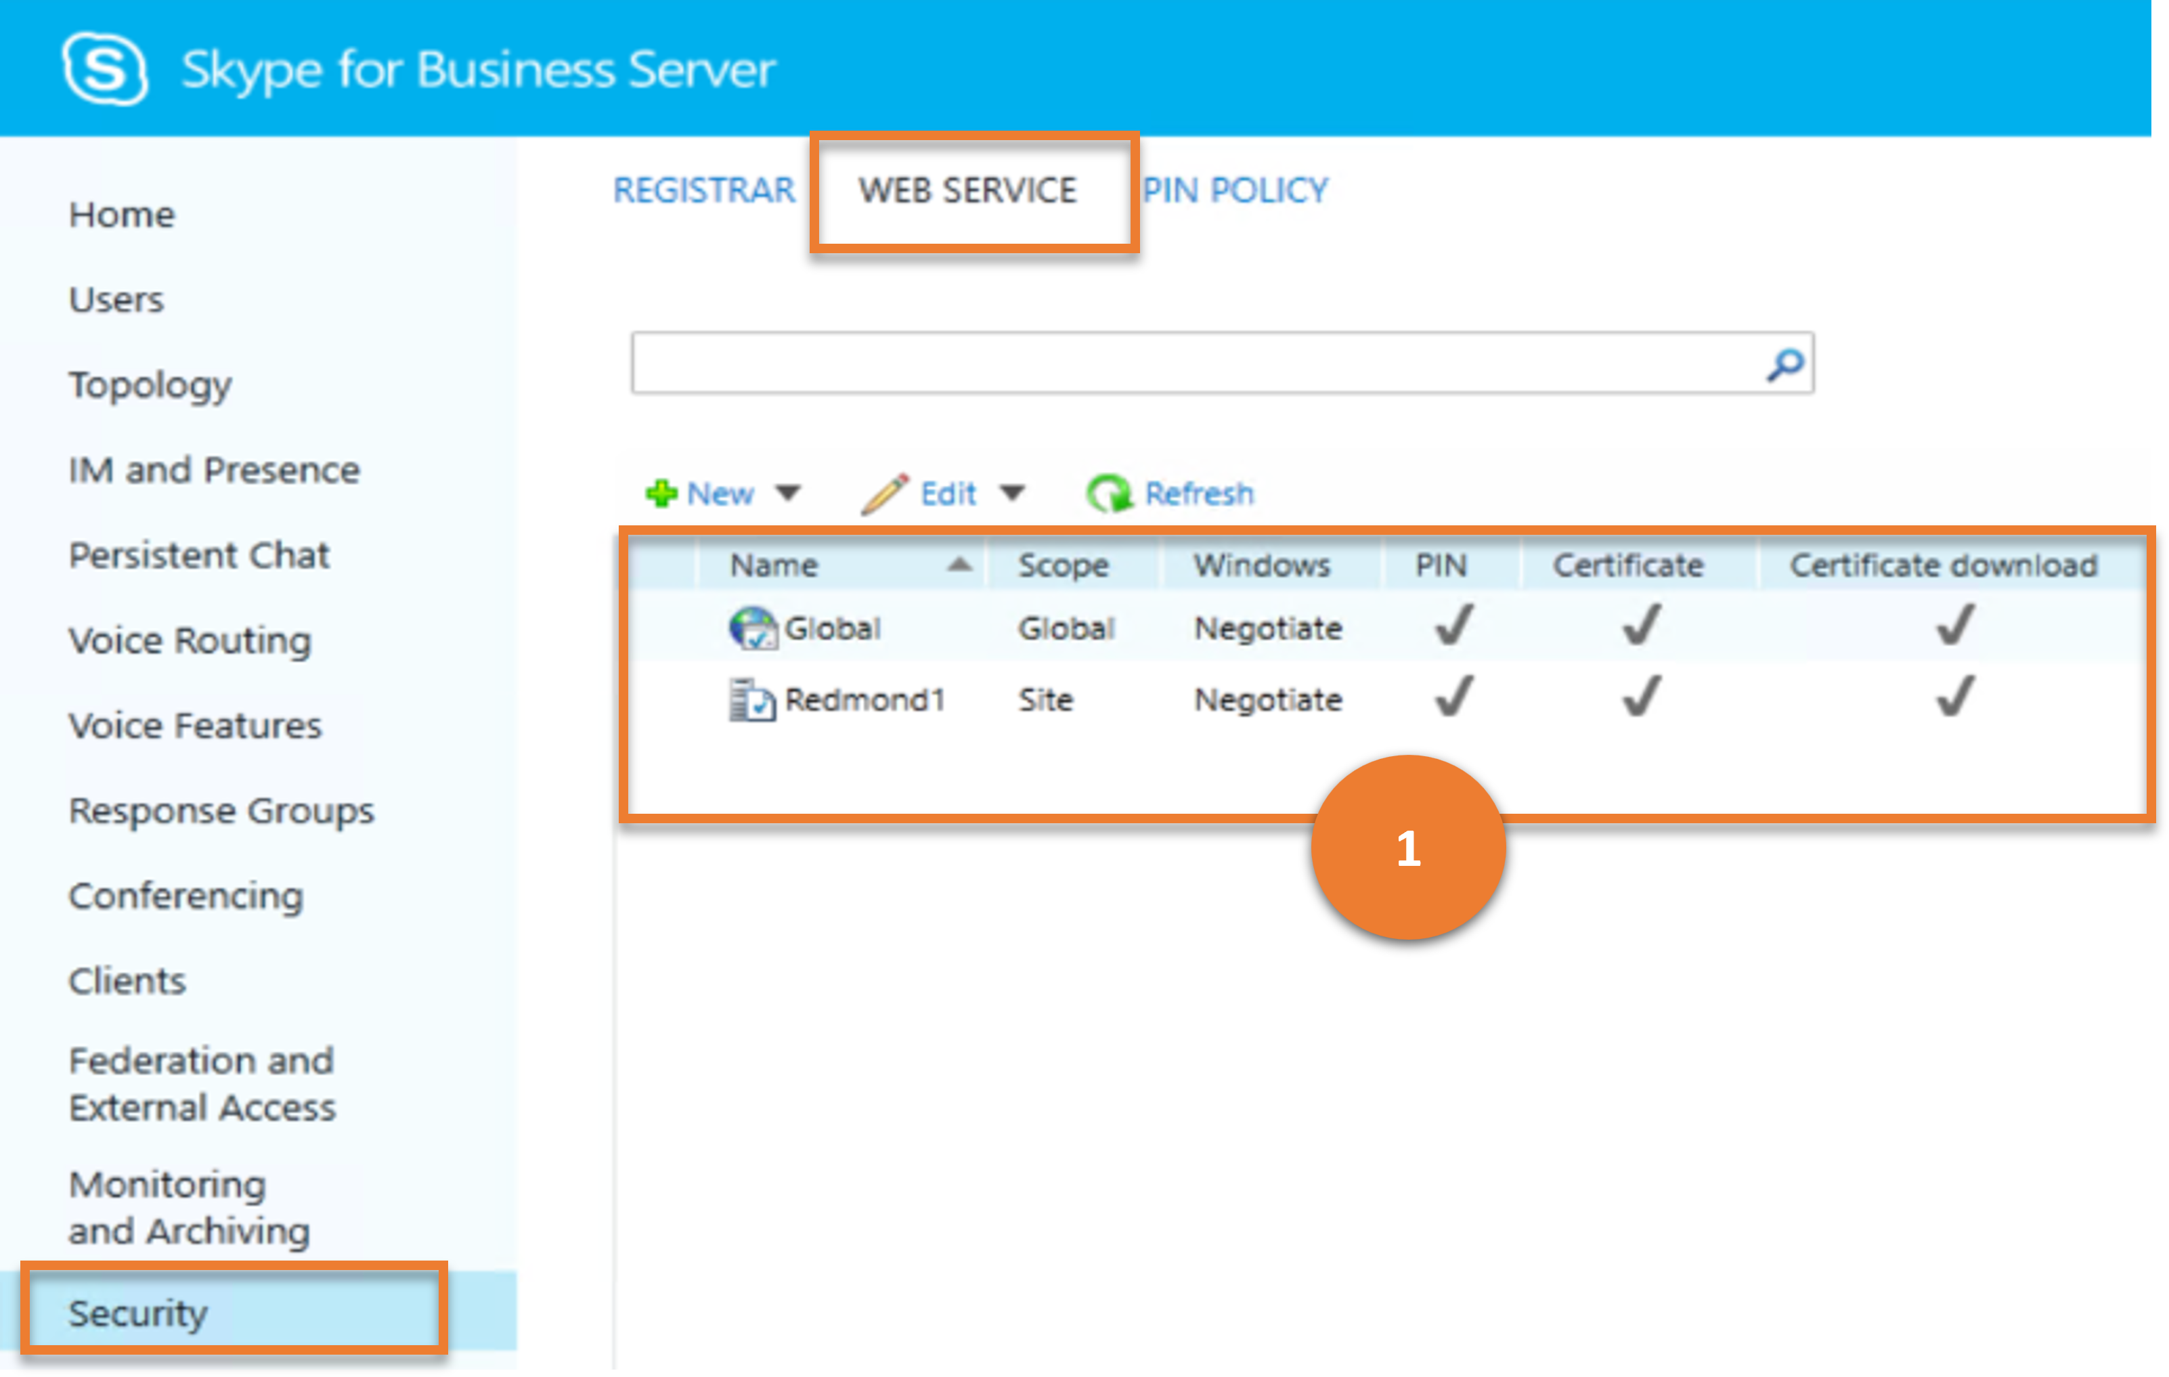Image resolution: width=2169 pixels, height=1377 pixels.
Task: Click the Skype for Business Server title
Action: click(479, 70)
